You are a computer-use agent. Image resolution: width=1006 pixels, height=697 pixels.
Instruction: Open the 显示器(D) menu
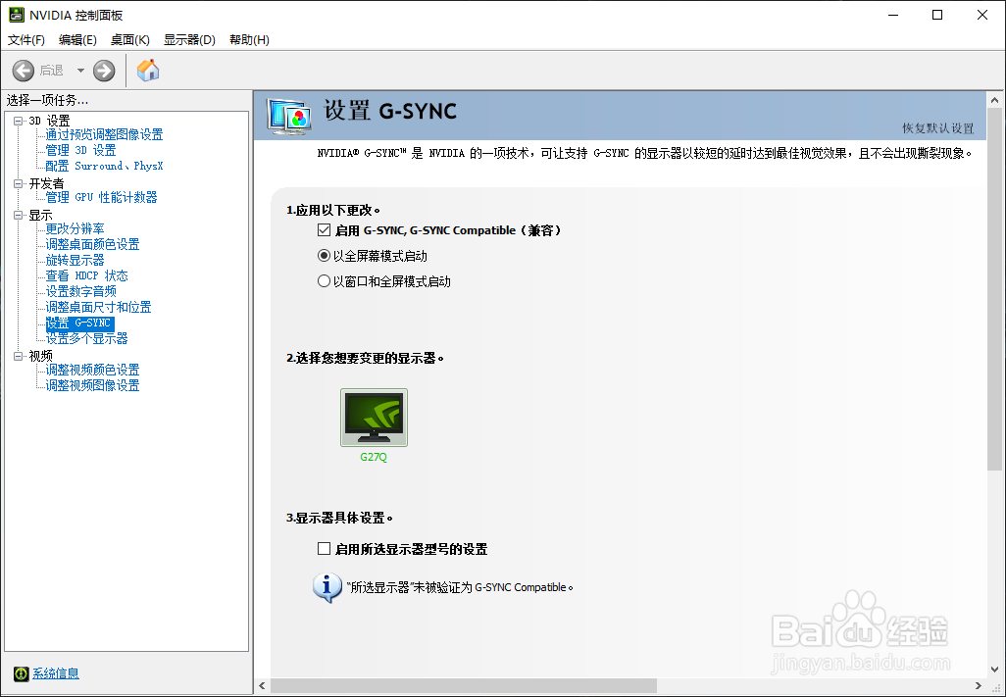(189, 40)
